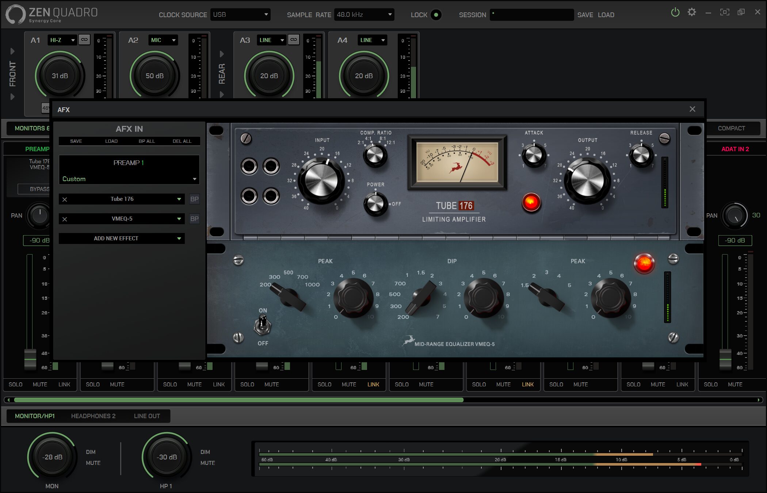Toggle DIM for HP 1

pyautogui.click(x=205, y=452)
